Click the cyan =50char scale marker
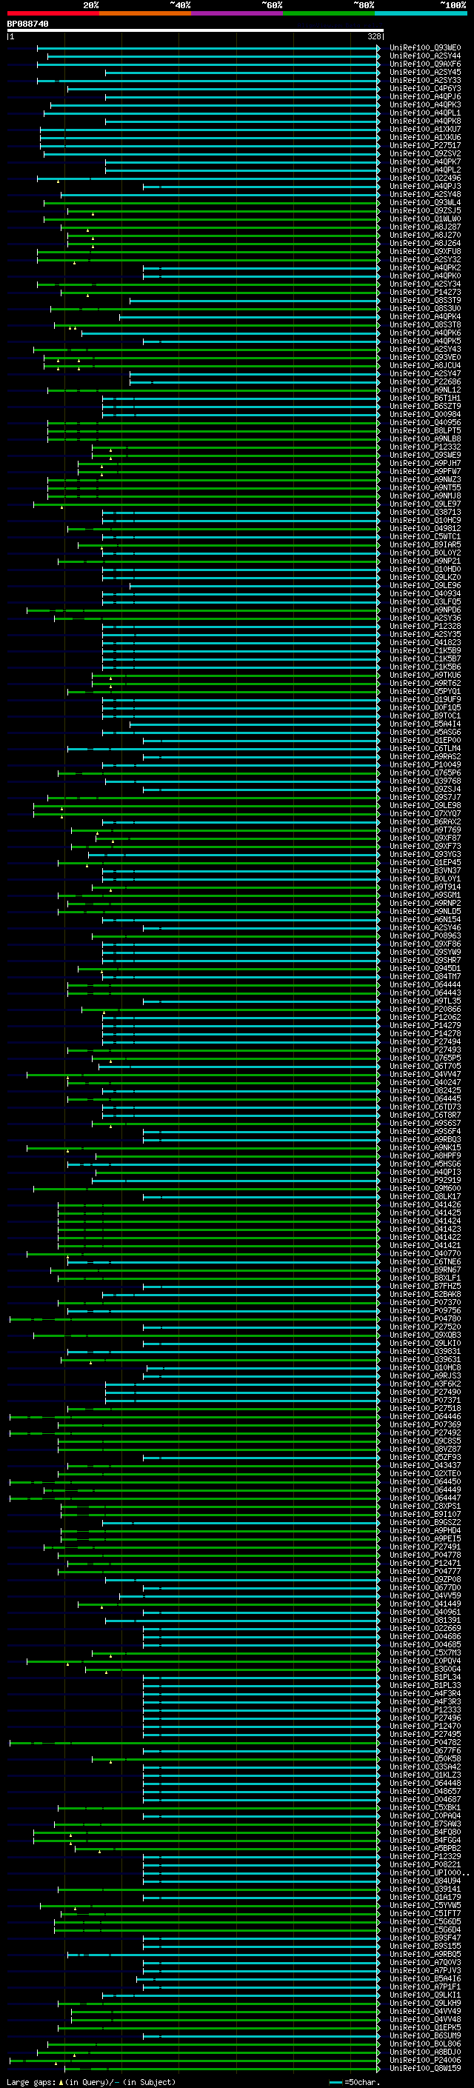474x2088 pixels. (x=336, y=2082)
